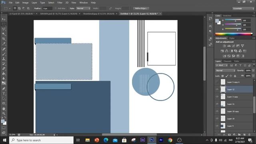
Task: Select the Eraser tool
Action: 4,68
